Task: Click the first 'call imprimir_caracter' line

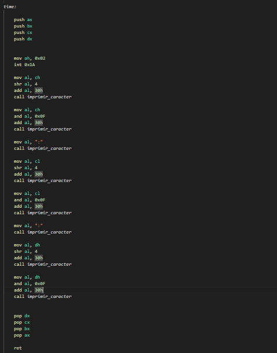Action: tap(43, 97)
